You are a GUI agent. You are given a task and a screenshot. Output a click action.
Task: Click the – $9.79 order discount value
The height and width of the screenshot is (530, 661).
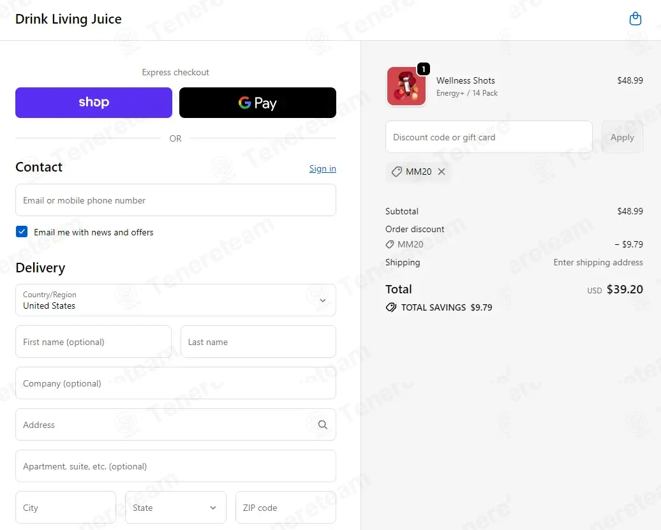tap(628, 244)
